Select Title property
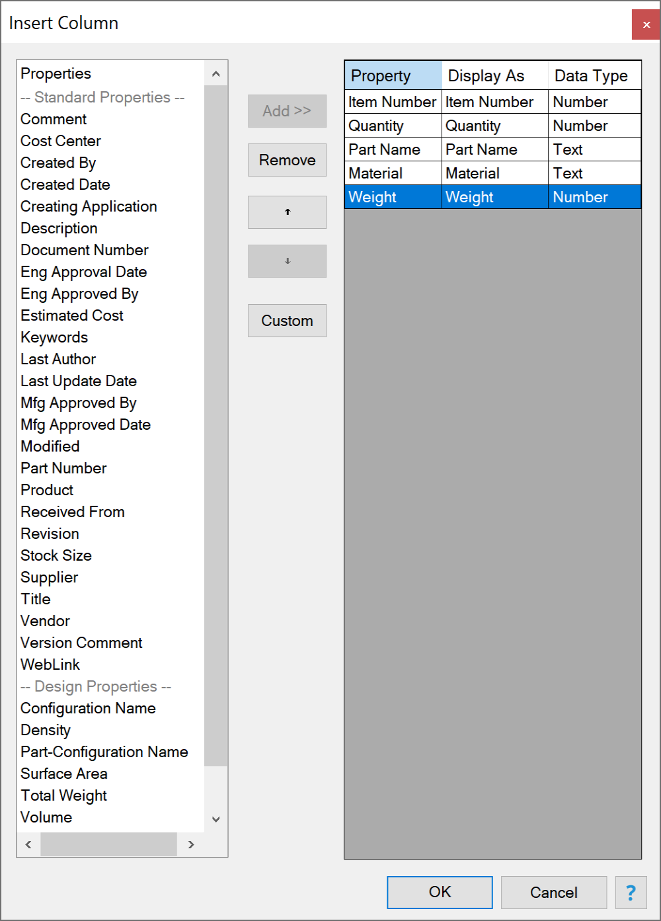The height and width of the screenshot is (921, 661). [36, 599]
